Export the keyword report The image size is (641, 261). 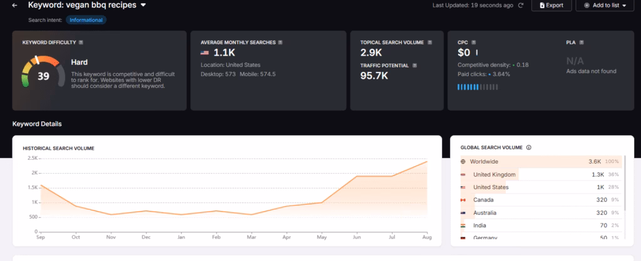click(x=551, y=5)
